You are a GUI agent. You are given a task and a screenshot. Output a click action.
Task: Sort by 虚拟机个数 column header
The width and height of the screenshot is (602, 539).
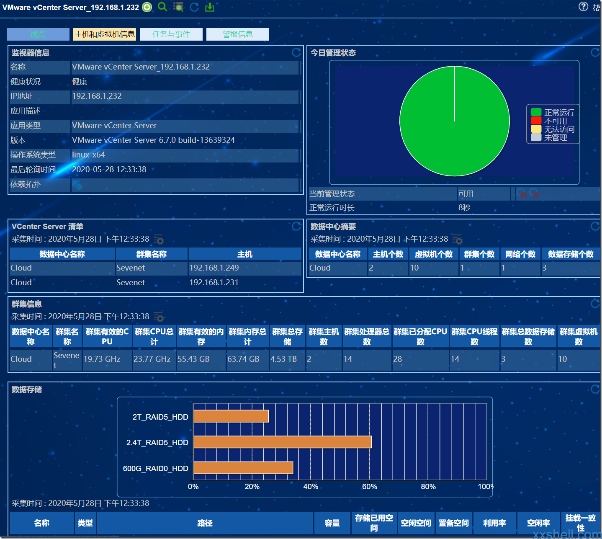(434, 254)
